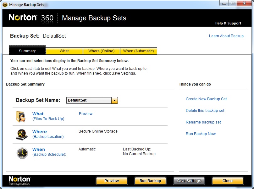Click the DefaultSet name next to Backup Set:
The image size is (254, 189).
click(54, 36)
